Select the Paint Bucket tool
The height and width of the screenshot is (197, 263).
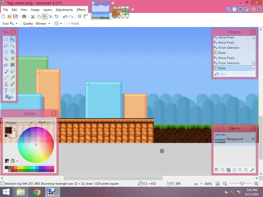point(6,65)
